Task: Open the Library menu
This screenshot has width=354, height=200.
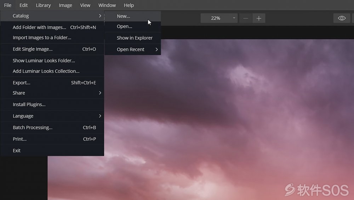Action: click(x=43, y=5)
